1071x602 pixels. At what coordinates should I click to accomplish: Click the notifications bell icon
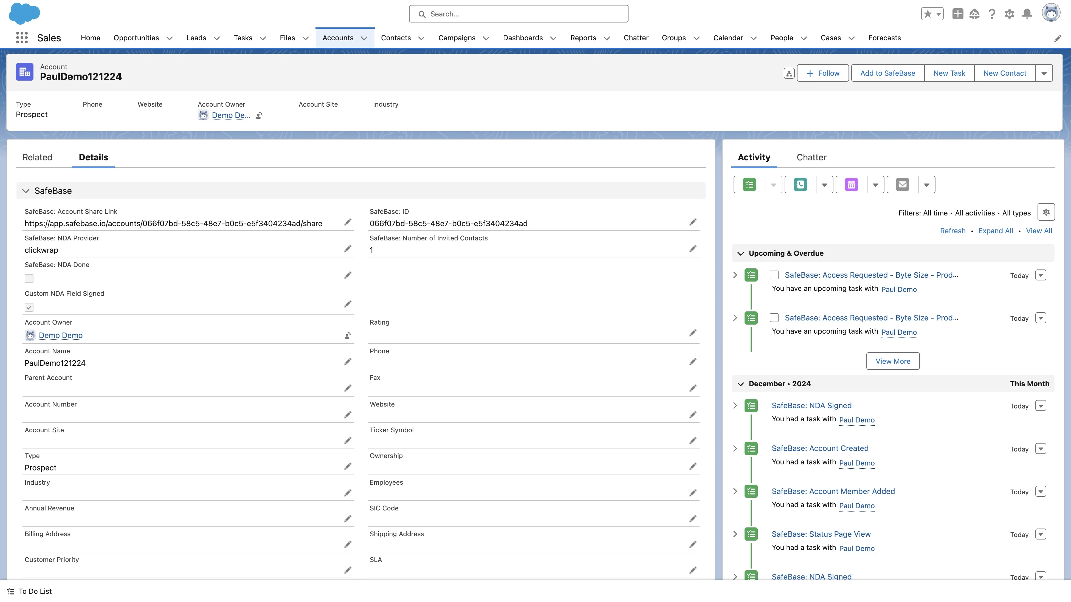1027,14
